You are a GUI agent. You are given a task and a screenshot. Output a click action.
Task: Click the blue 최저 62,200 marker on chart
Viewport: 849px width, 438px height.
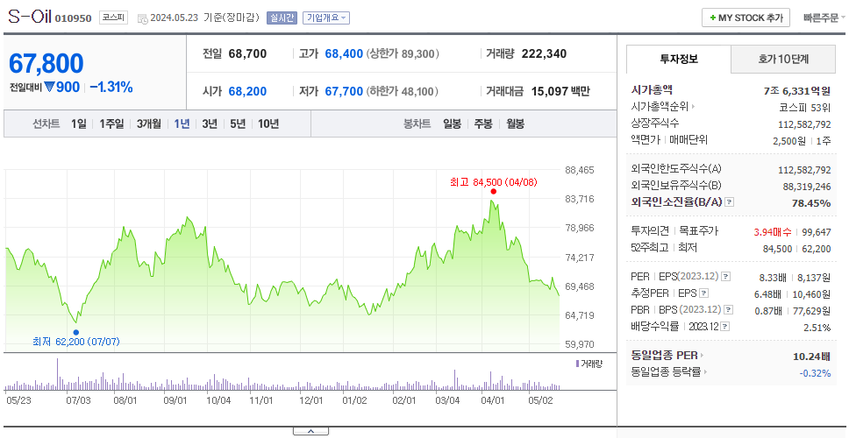coord(75,333)
